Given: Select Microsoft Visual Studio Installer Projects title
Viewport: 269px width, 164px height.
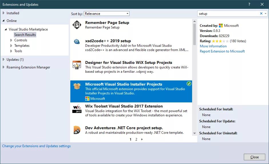Looking at the screenshot, I should [x=123, y=84].
